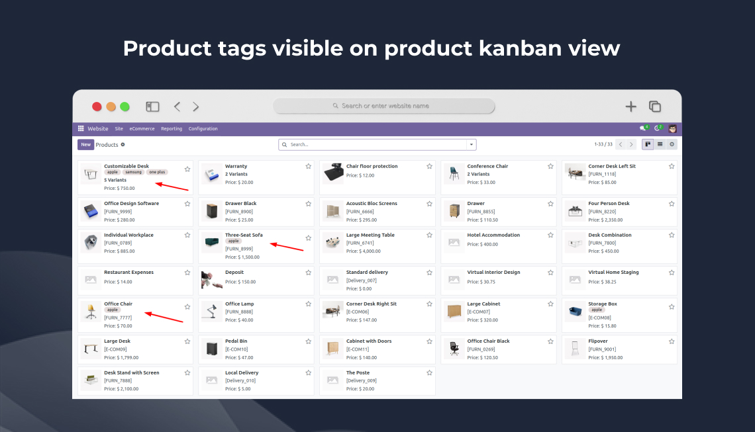Show tab overview icon in browser
Image resolution: width=755 pixels, height=432 pixels.
coord(655,107)
